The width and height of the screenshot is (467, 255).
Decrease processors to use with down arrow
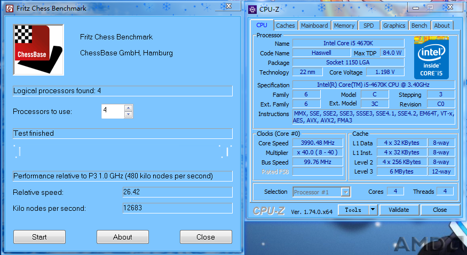coord(129,114)
